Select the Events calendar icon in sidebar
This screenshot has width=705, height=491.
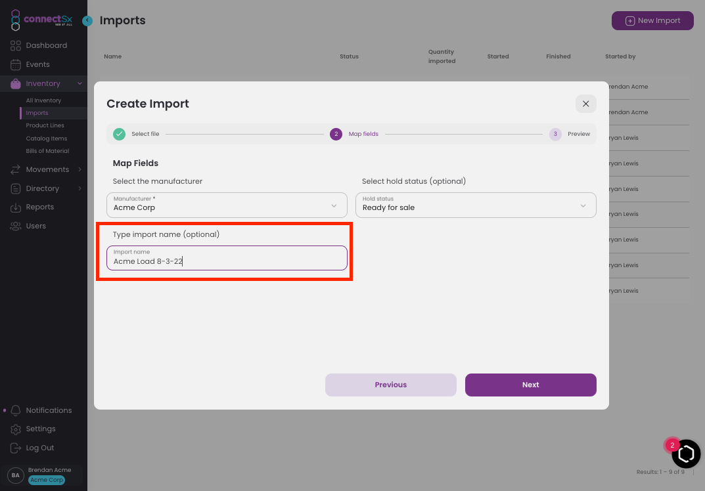click(x=16, y=64)
